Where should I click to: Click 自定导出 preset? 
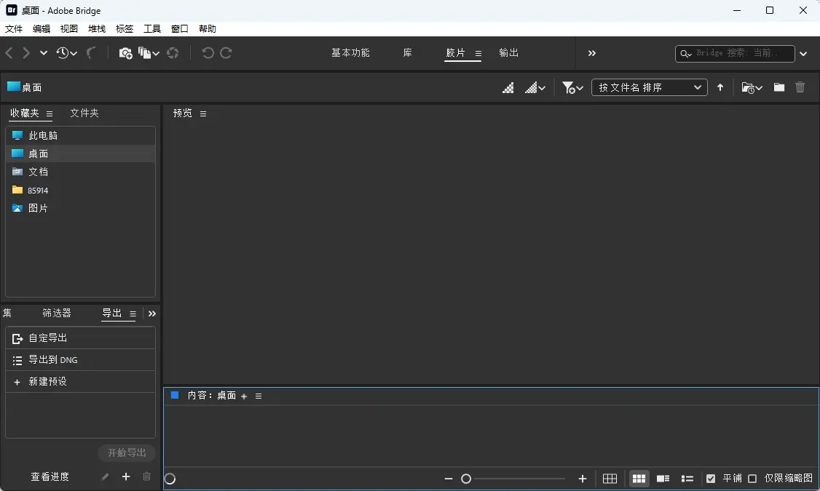point(81,338)
